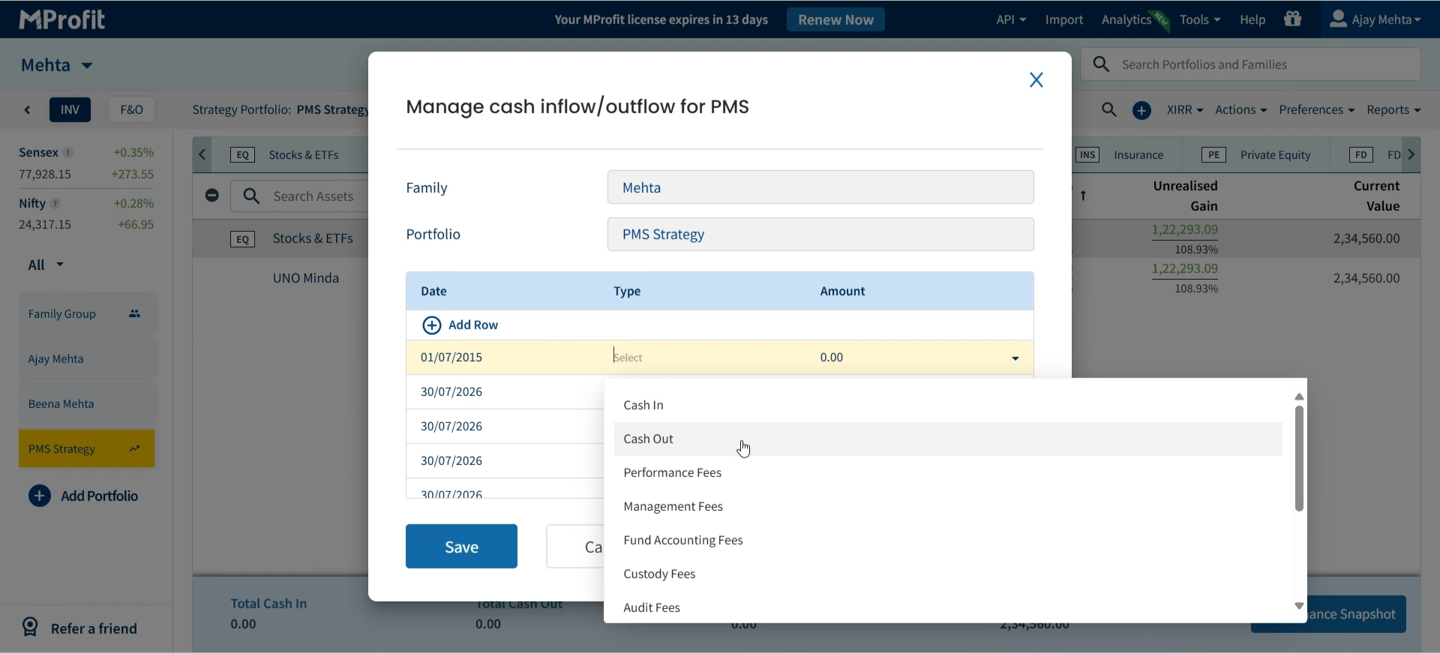Toggle the Type dropdown arrow in row
The image size is (1440, 654).
(x=1015, y=358)
